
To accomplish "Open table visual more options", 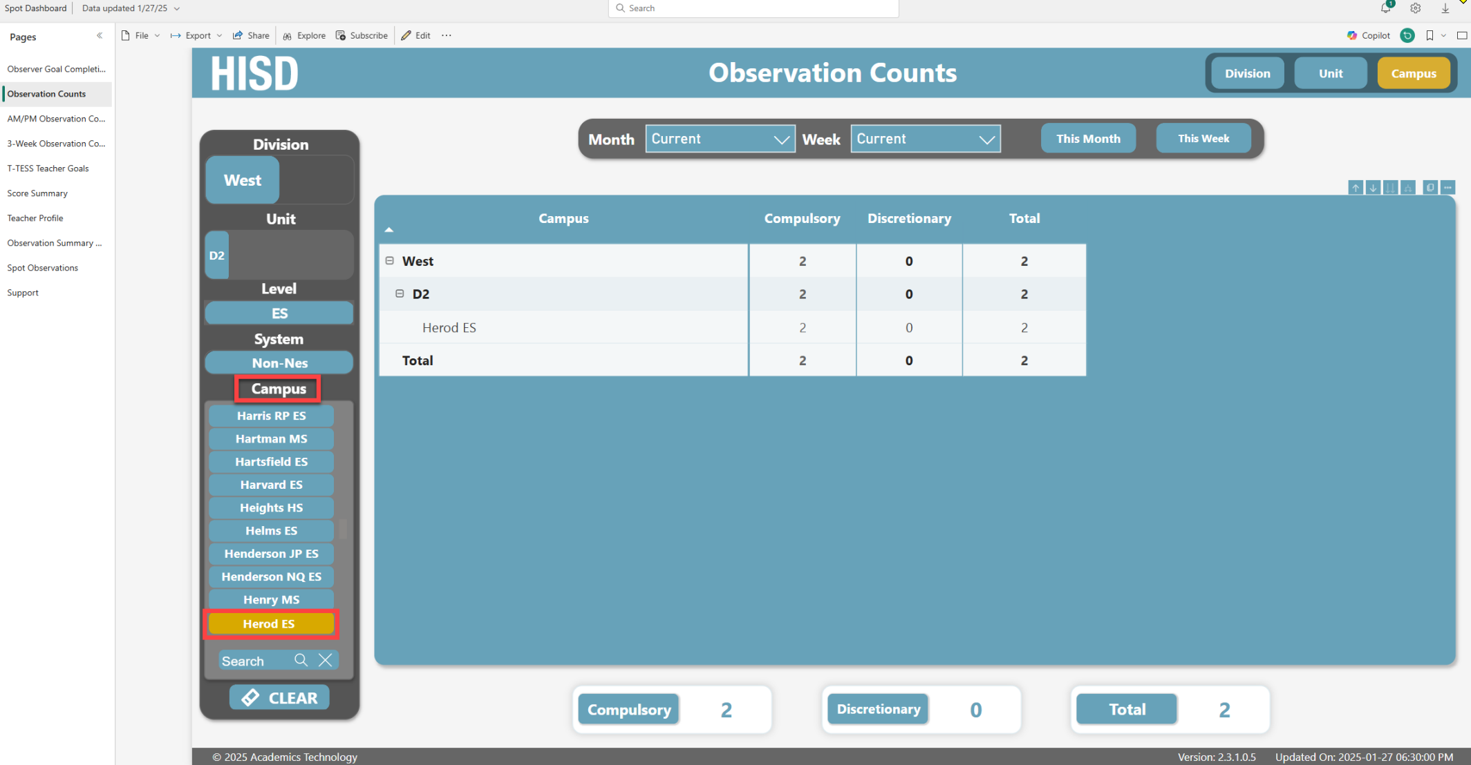I will pos(1447,188).
